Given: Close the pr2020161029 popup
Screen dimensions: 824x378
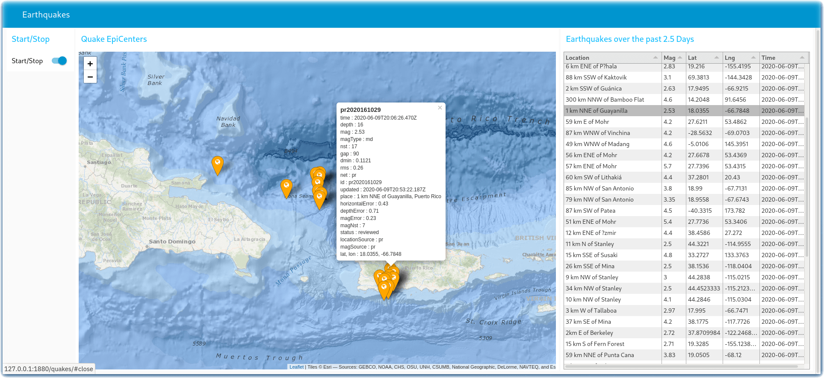Looking at the screenshot, I should [440, 108].
